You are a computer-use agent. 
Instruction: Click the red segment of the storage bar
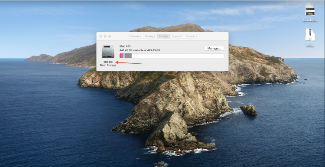pyautogui.click(x=120, y=56)
